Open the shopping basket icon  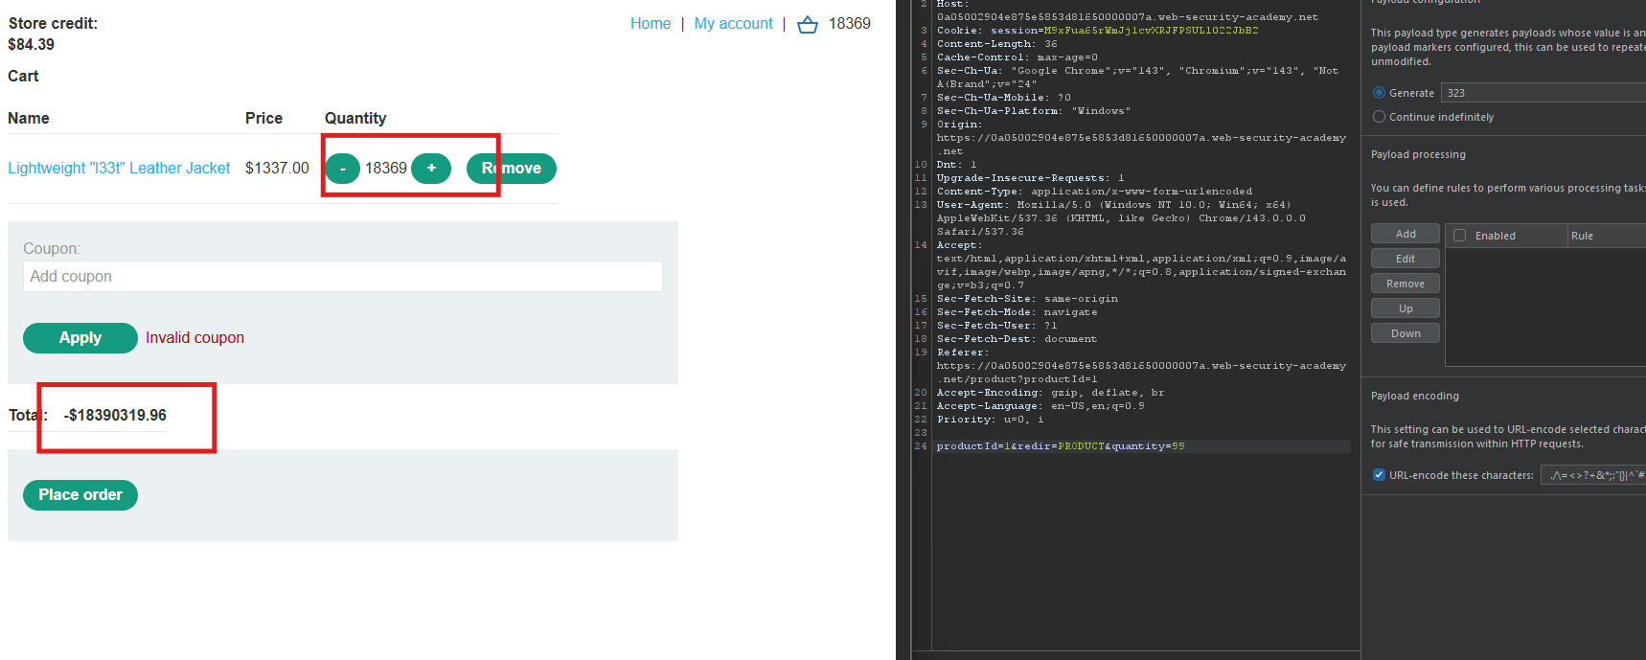point(808,24)
